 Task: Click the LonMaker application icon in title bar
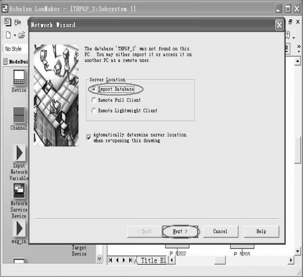(x=5, y=8)
